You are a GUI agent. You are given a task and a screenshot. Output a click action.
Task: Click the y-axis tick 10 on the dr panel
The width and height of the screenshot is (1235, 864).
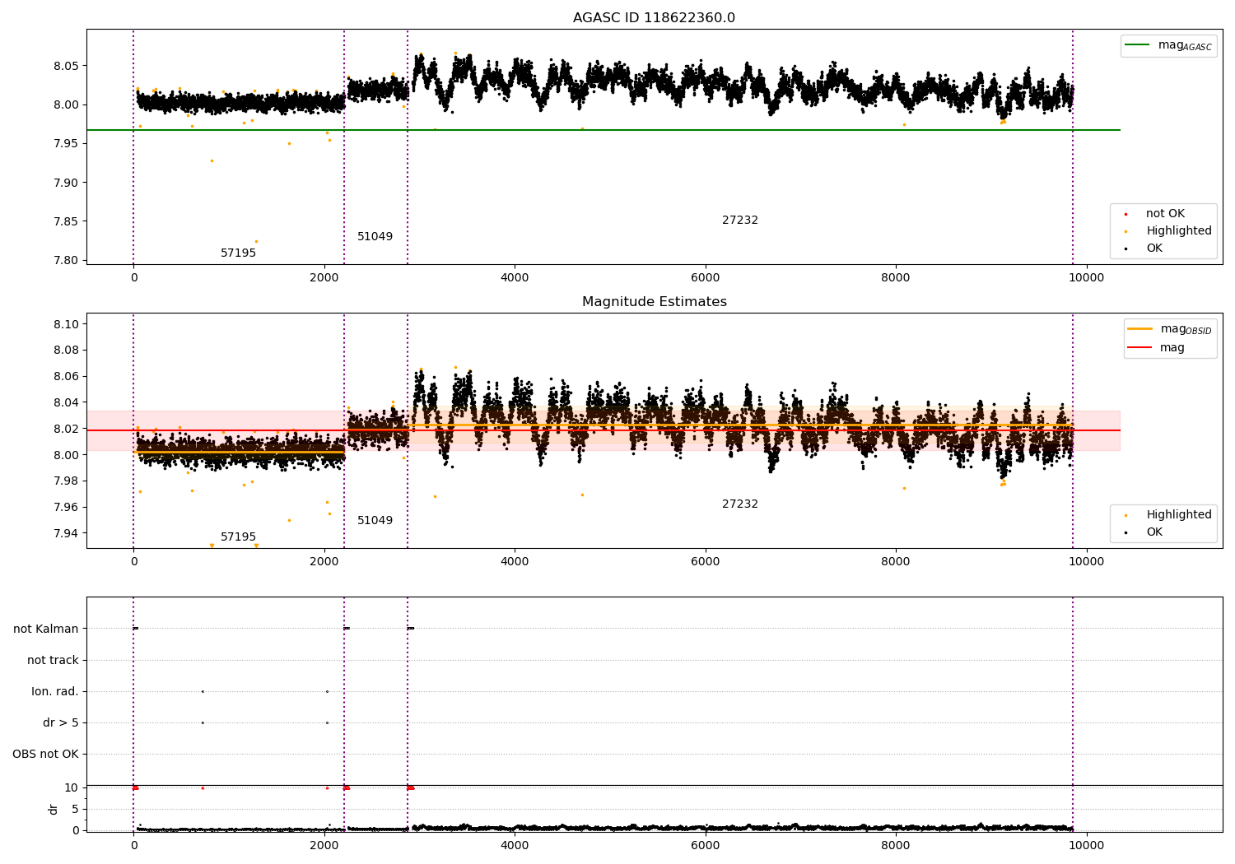pos(72,787)
